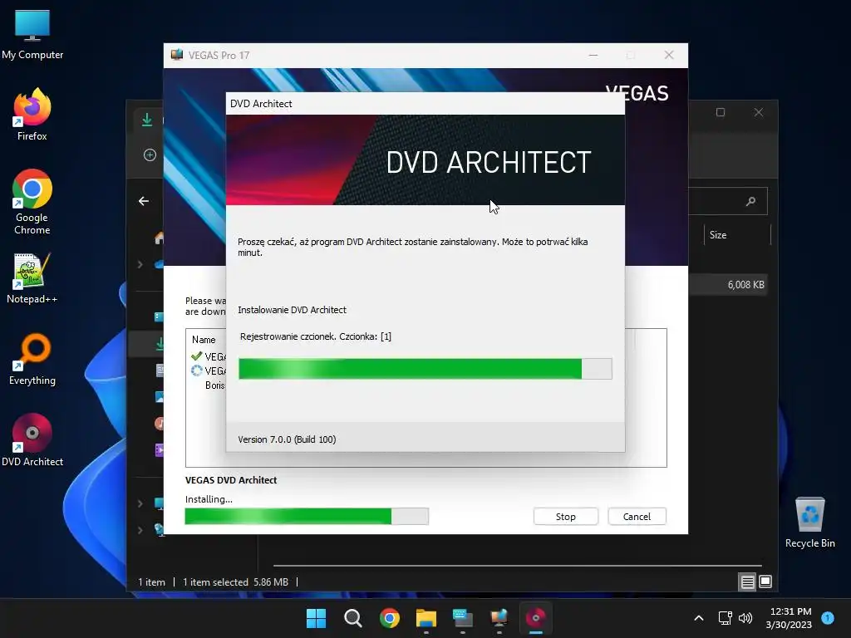
Task: Open File Explorer from taskbar
Action: 426,618
